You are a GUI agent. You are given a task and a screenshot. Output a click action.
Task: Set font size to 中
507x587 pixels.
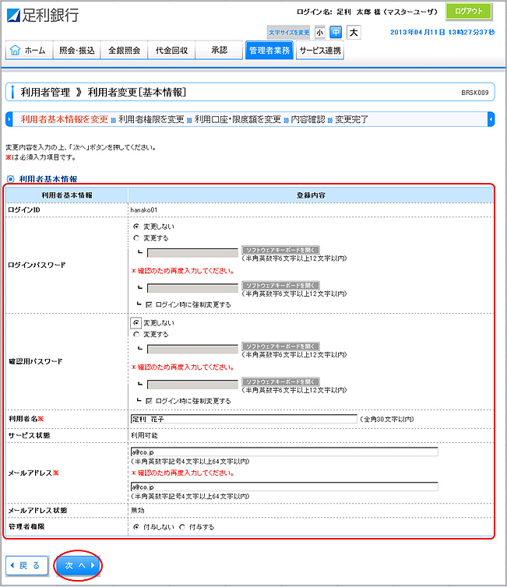pos(336,32)
